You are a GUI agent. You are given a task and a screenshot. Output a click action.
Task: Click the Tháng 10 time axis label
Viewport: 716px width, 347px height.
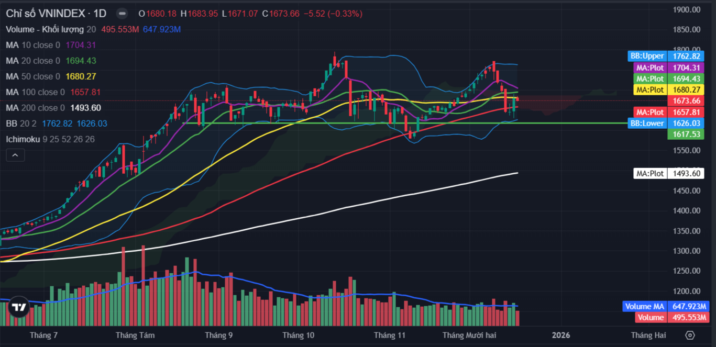point(298,335)
